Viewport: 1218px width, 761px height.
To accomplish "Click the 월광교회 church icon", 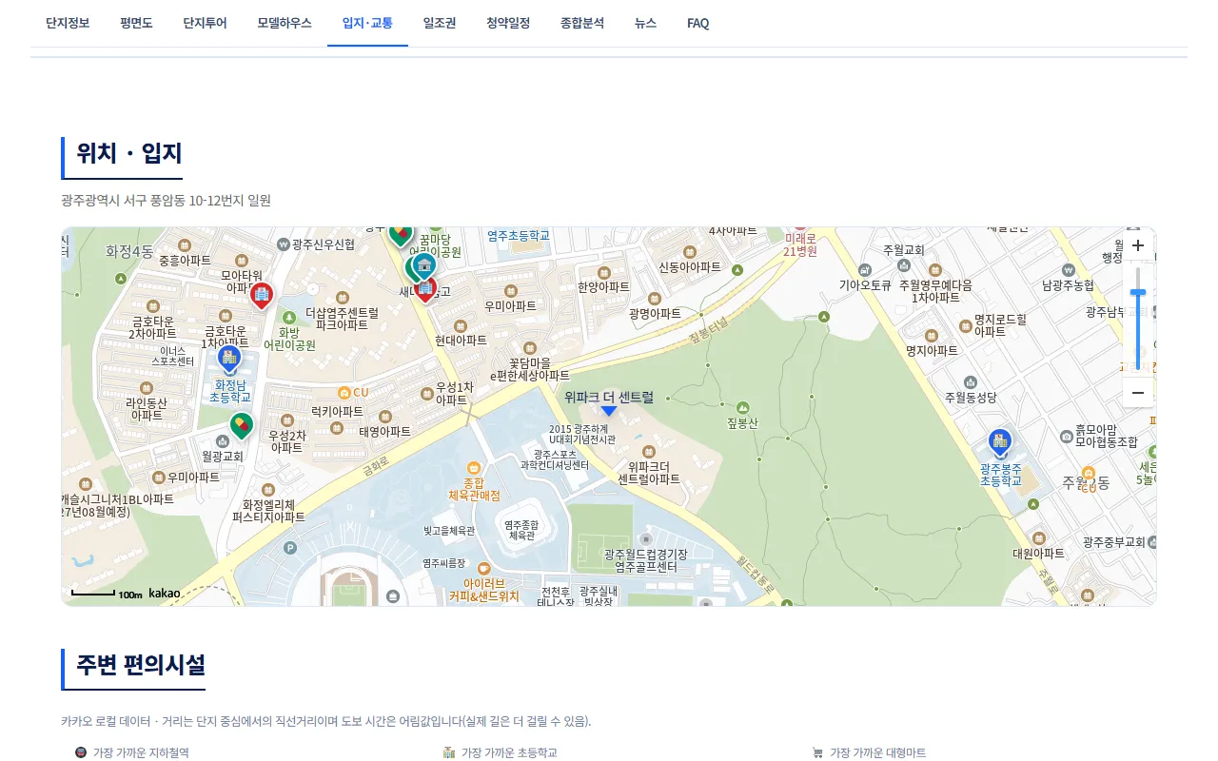I will (222, 441).
